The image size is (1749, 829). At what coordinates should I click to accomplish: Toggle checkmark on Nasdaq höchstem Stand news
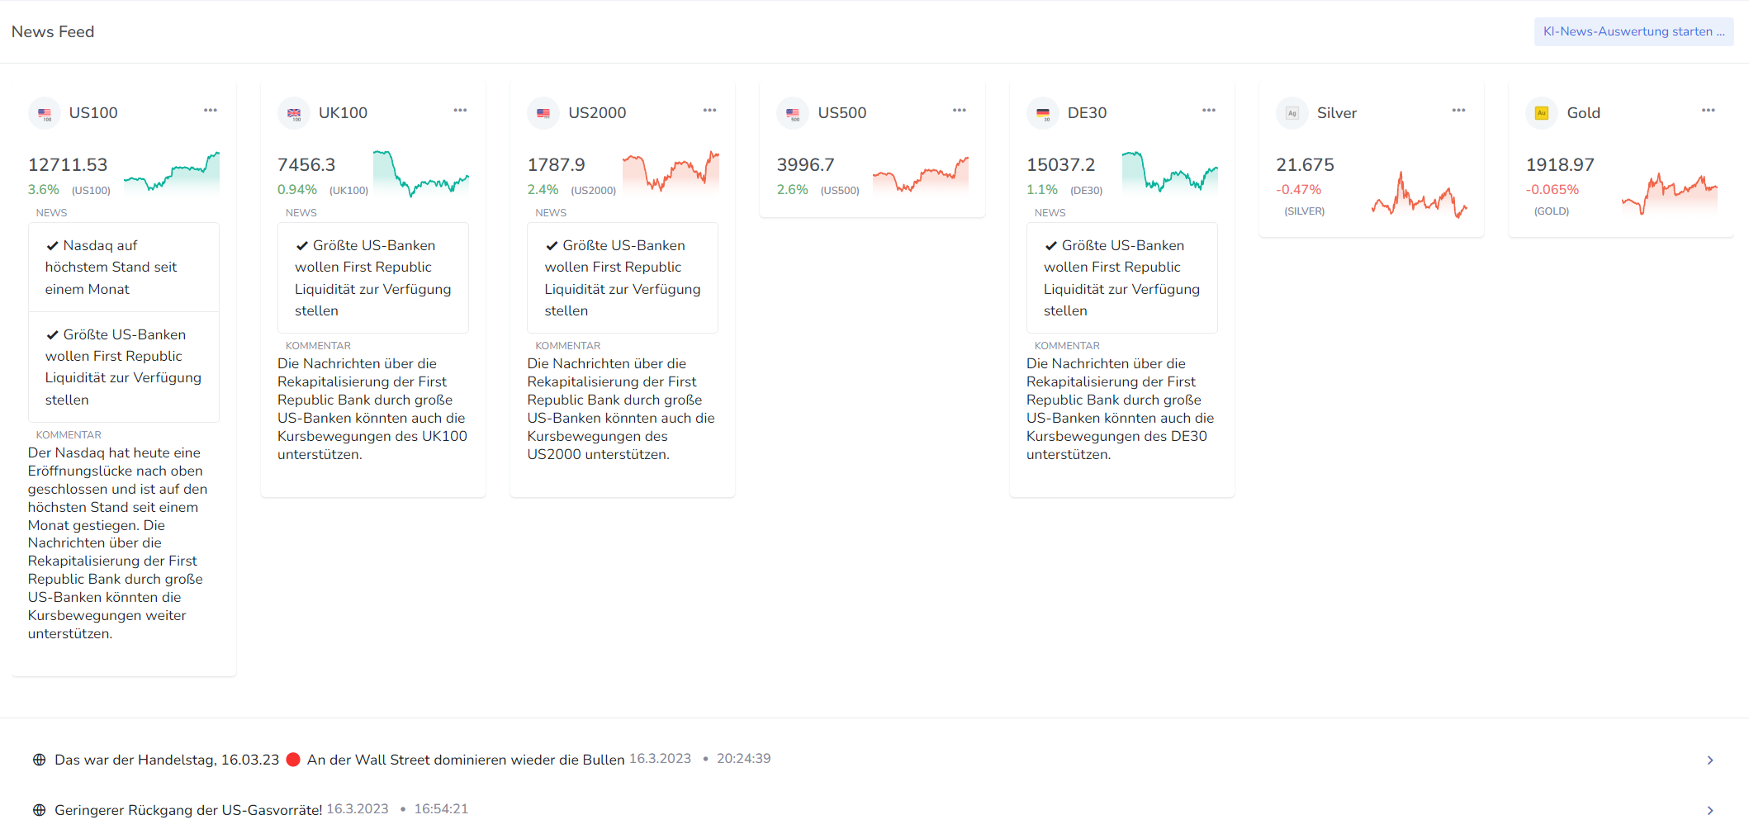(53, 246)
